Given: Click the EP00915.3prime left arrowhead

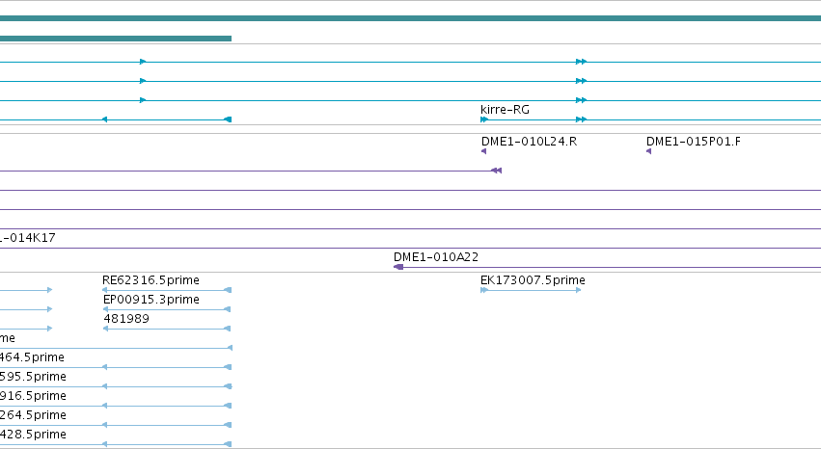Looking at the screenshot, I should pos(105,309).
